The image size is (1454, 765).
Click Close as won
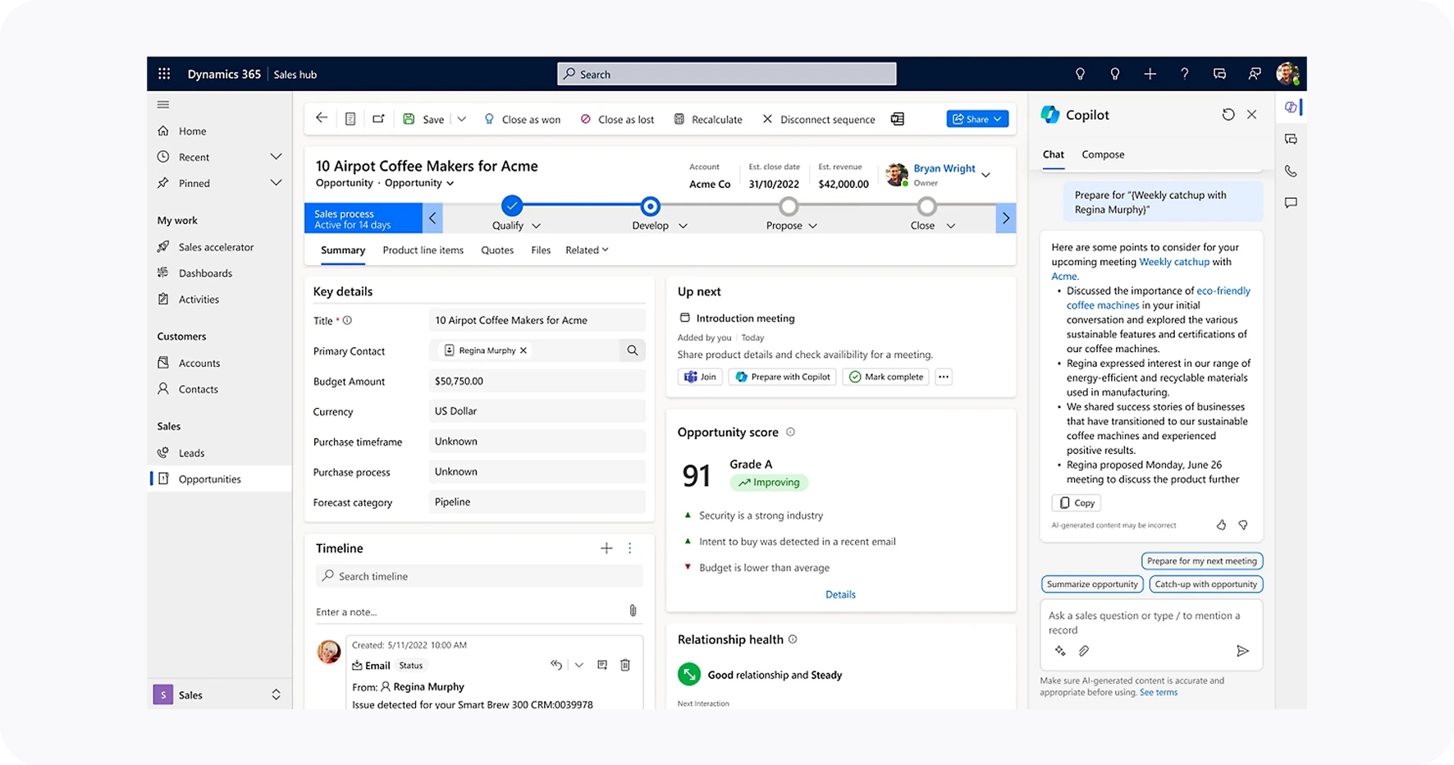coord(523,119)
